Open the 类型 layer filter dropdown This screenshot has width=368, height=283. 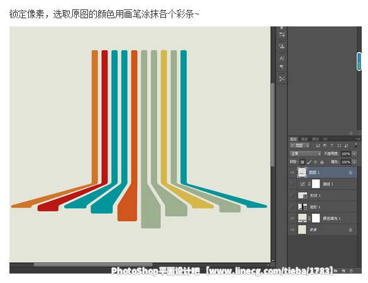299,145
